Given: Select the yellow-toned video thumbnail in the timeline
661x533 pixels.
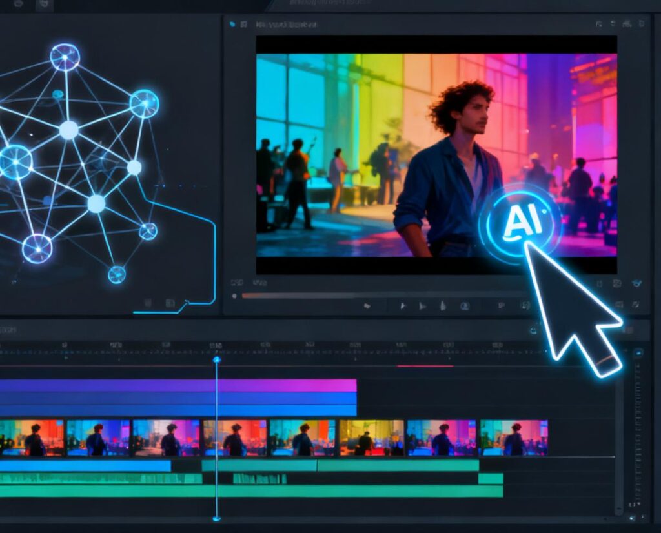Looking at the screenshot, I should (x=371, y=437).
